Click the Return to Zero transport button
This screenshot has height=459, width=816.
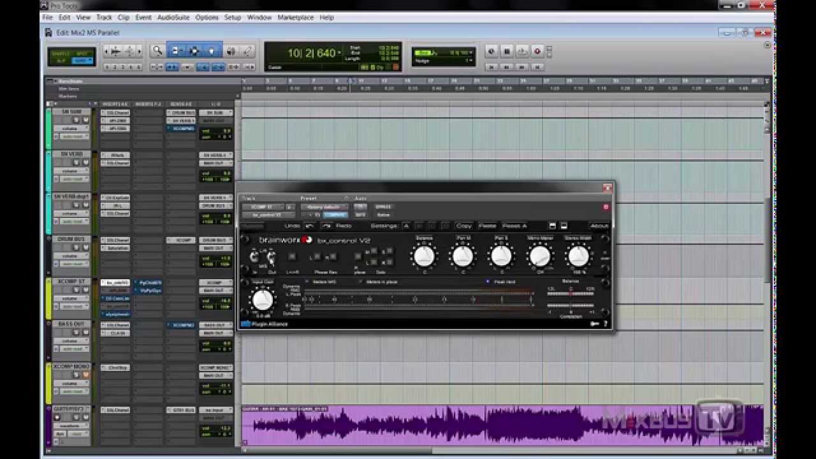coord(492,67)
